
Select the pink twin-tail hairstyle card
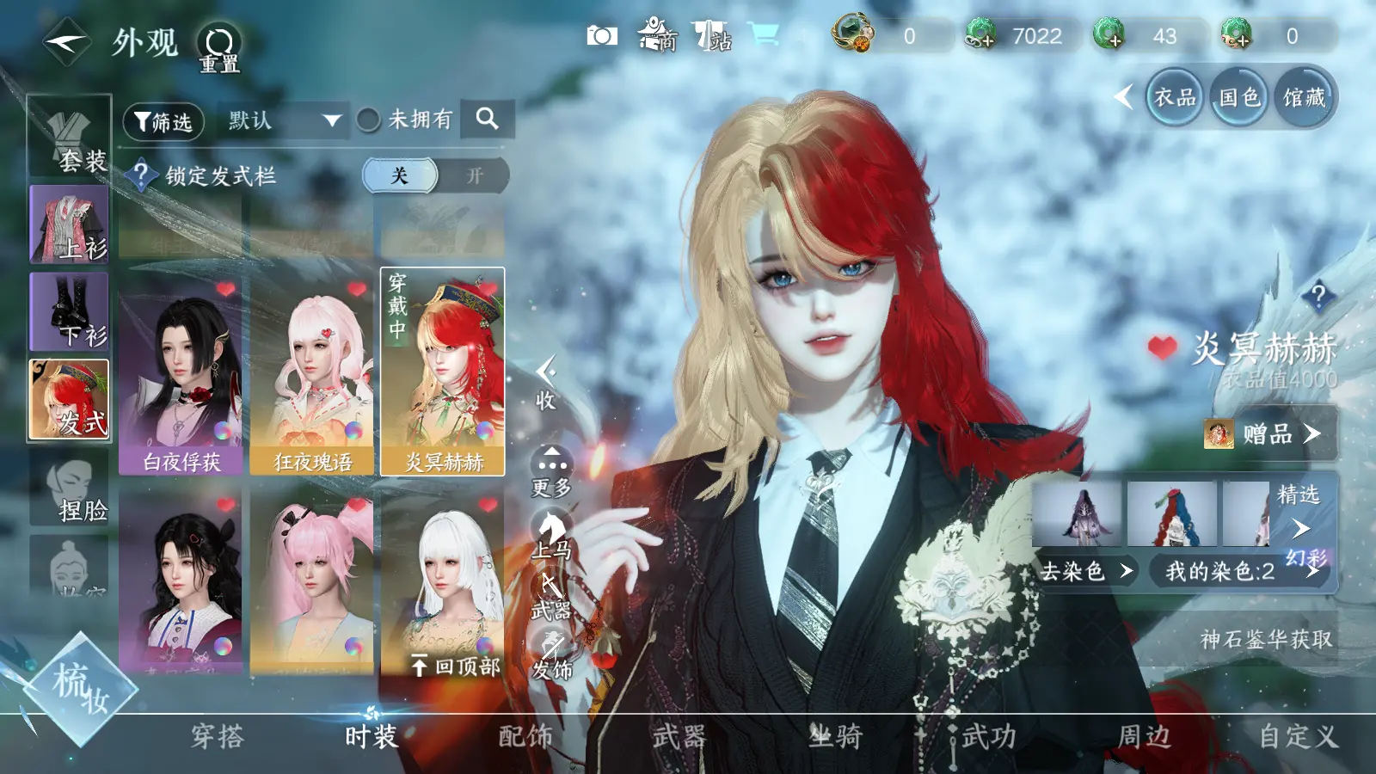312,582
